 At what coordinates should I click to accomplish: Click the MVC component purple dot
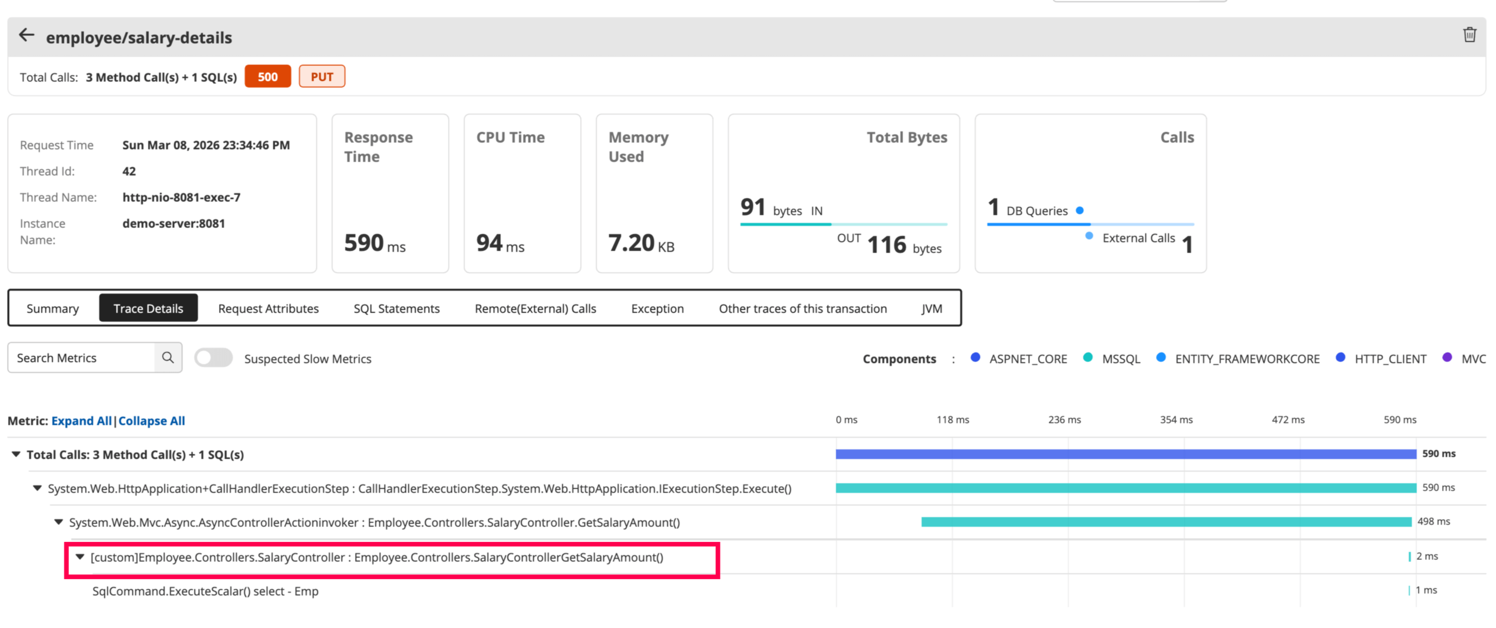pyautogui.click(x=1447, y=358)
